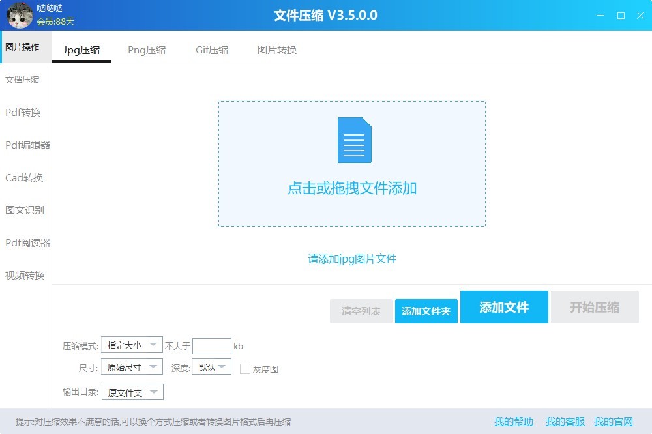This screenshot has height=434, width=652.
Task: Select Cad转换 in the sidebar
Action: pyautogui.click(x=24, y=177)
